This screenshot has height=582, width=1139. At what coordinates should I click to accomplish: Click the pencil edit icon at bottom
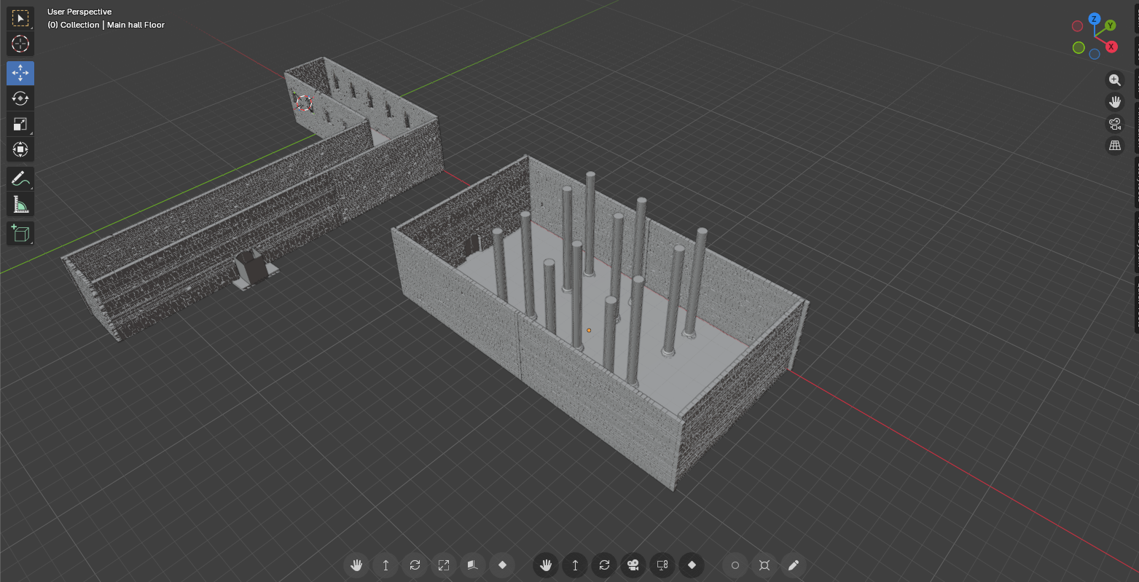tap(794, 565)
